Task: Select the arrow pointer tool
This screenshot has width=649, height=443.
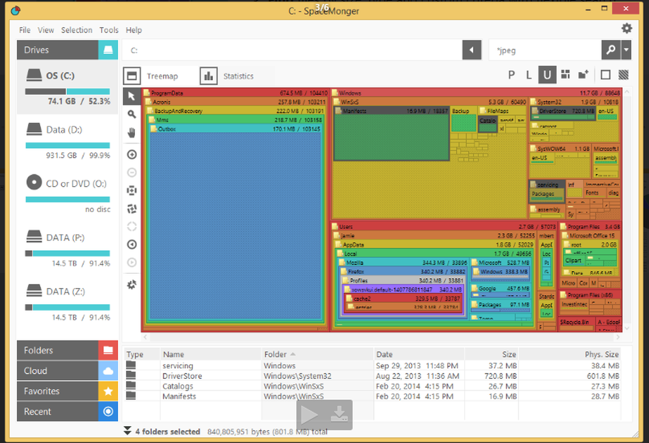Action: (x=132, y=96)
